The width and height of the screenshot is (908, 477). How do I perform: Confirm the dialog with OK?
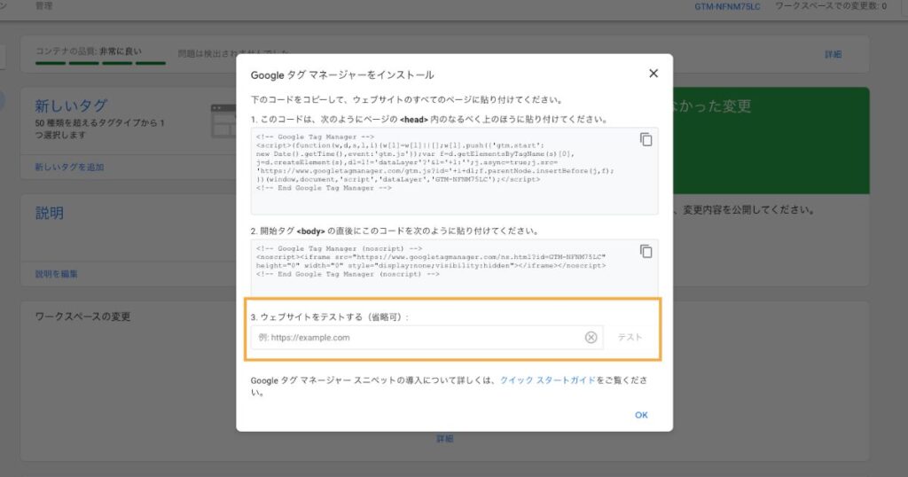tap(641, 415)
